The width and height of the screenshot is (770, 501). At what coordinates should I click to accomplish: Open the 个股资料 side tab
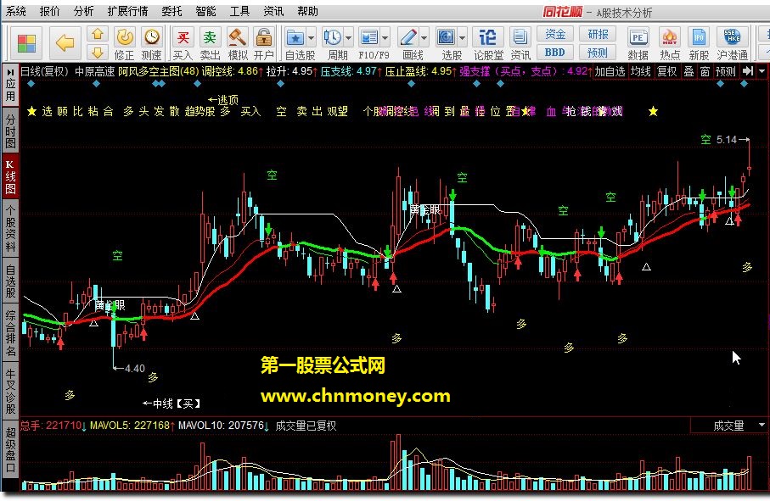pos(10,228)
